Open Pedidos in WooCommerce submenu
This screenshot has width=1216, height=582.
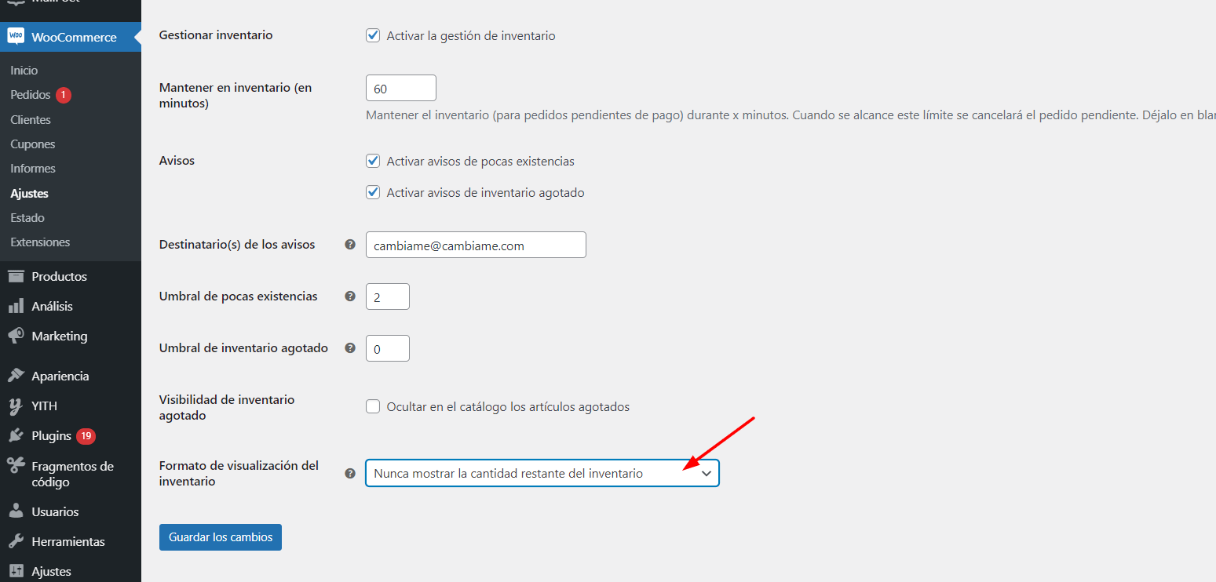click(31, 95)
